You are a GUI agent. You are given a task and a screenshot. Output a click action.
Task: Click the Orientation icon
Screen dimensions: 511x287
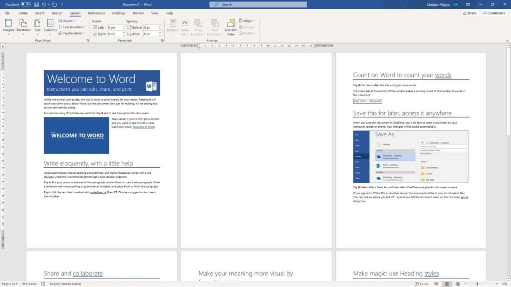point(23,27)
